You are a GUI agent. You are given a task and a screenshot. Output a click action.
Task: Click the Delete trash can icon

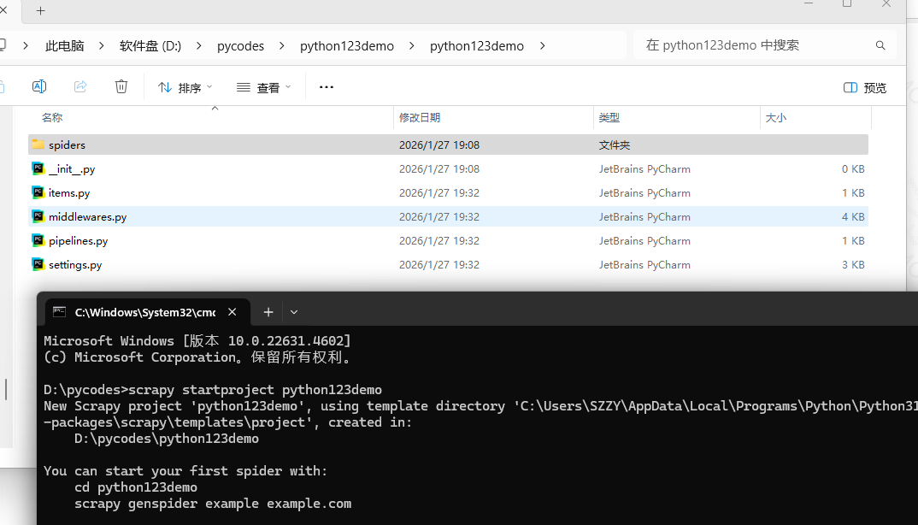point(121,86)
